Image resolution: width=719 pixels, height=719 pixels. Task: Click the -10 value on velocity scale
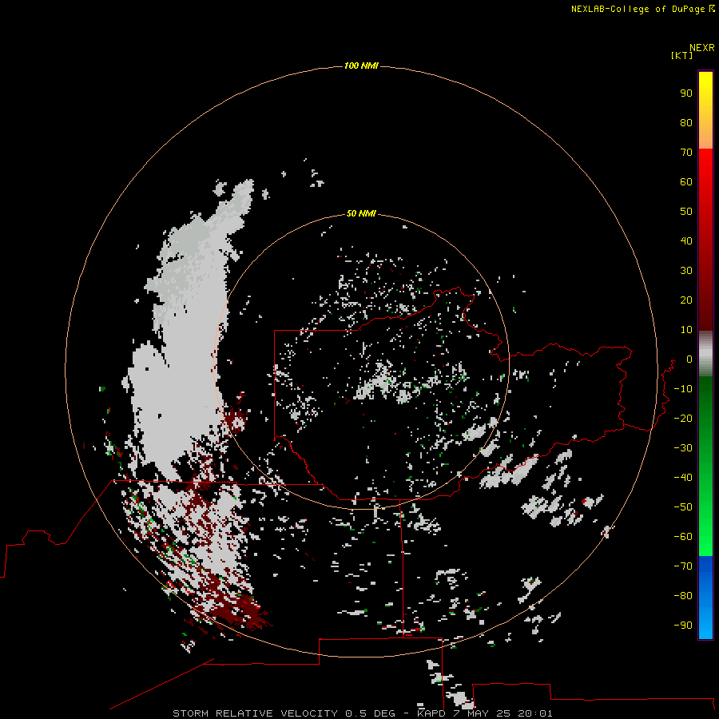pos(683,389)
